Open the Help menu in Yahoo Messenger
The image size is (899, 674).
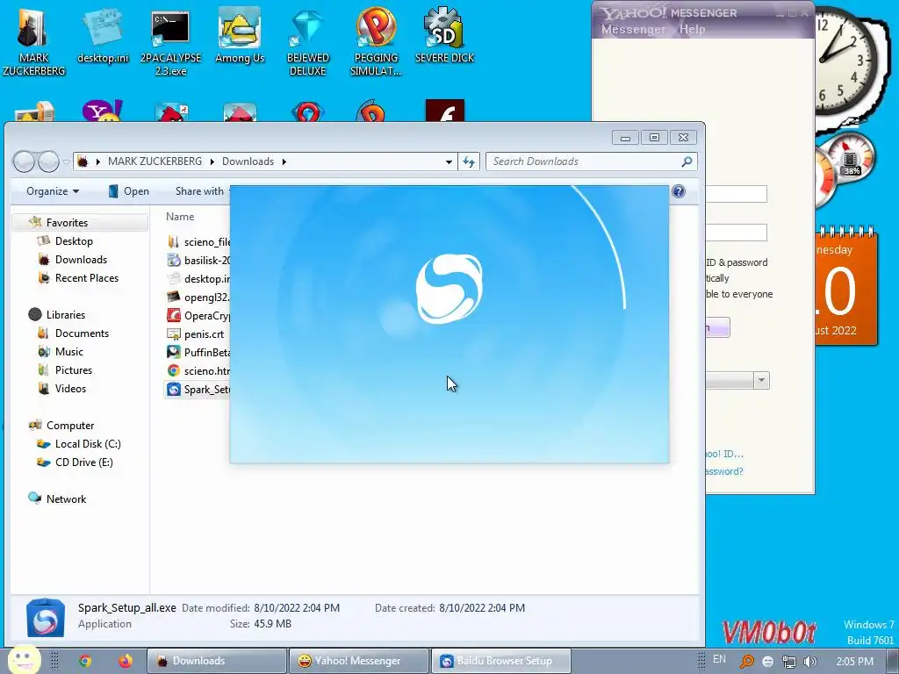click(692, 29)
